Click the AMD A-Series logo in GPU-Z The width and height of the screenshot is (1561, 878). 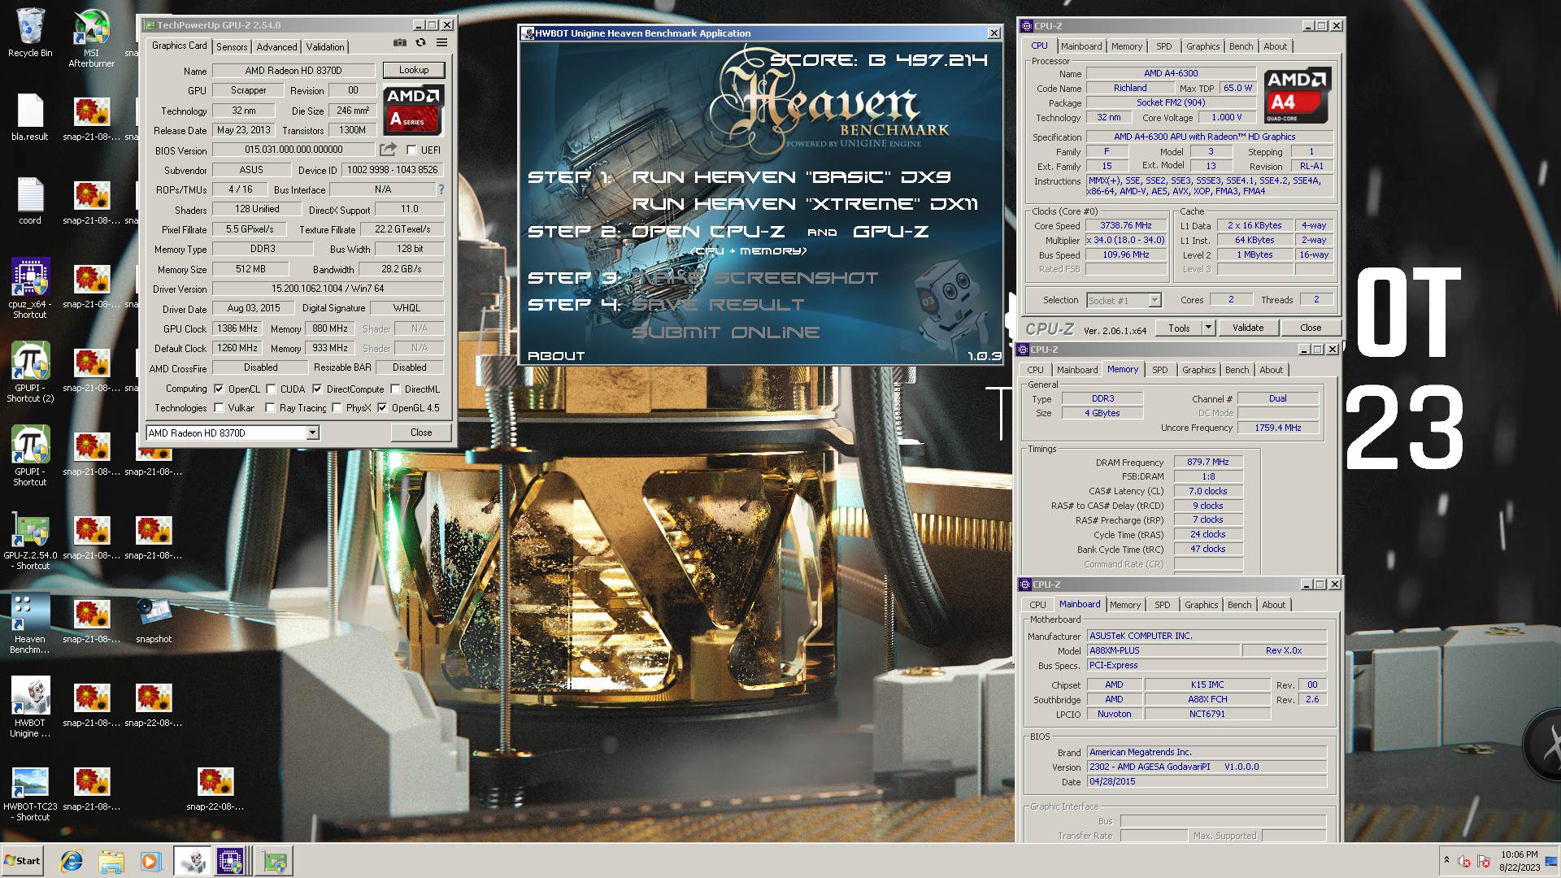(413, 110)
